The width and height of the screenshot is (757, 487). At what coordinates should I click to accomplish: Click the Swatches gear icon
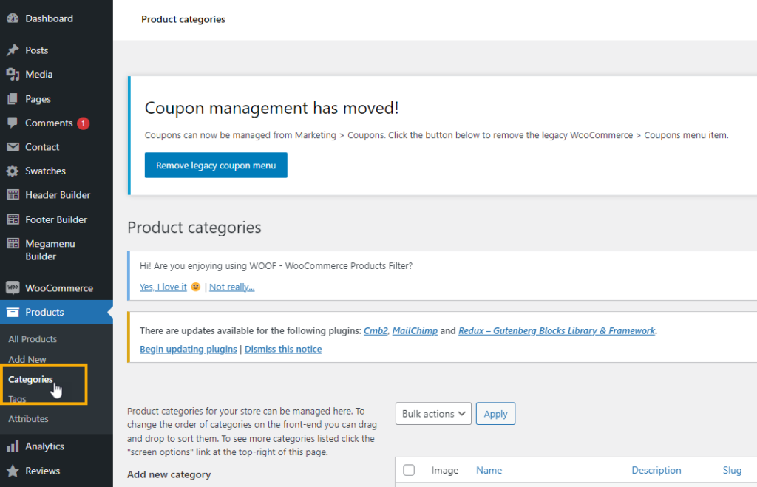[13, 171]
